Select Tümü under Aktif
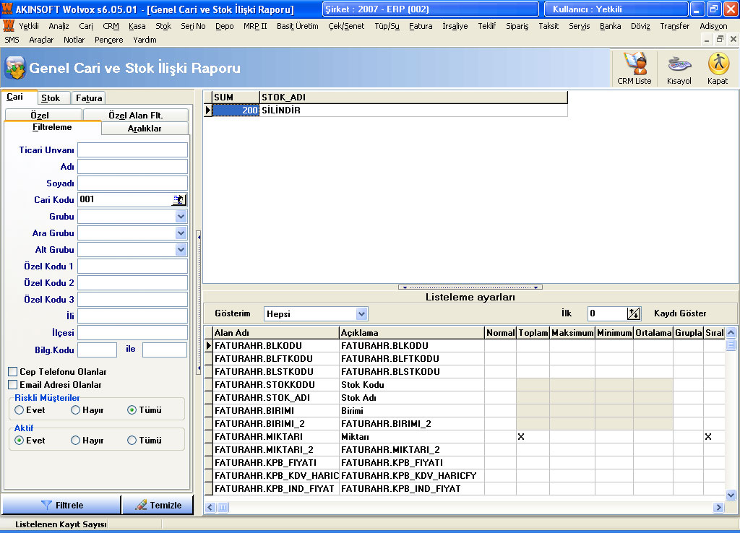 [x=132, y=440]
